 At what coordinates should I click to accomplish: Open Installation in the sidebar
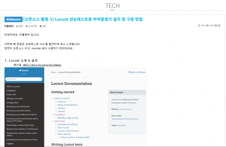pos(11,91)
